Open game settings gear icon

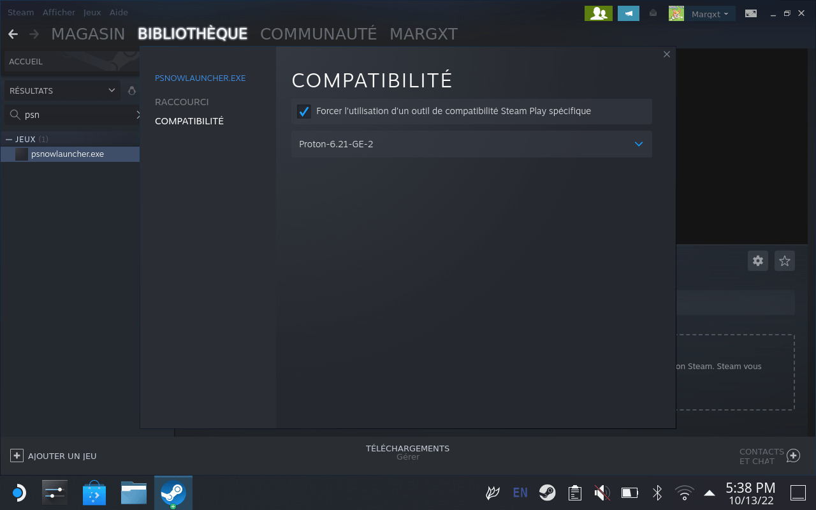tap(758, 261)
